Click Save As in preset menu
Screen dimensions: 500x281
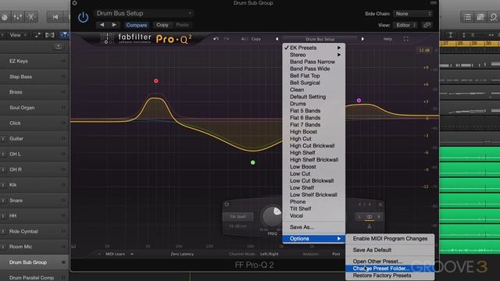pos(302,227)
